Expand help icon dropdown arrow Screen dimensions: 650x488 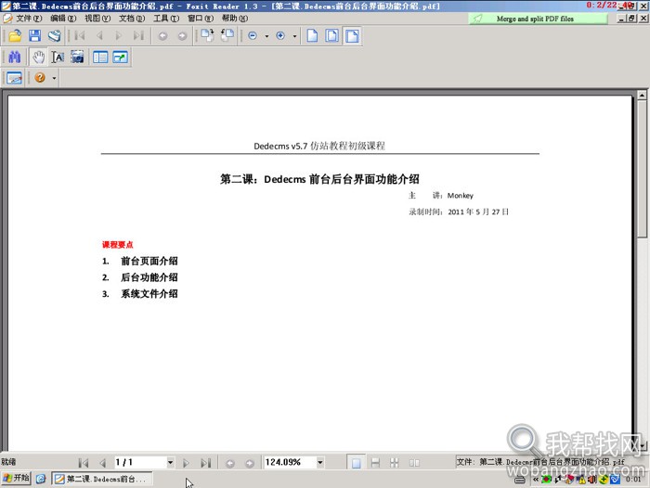[54, 78]
